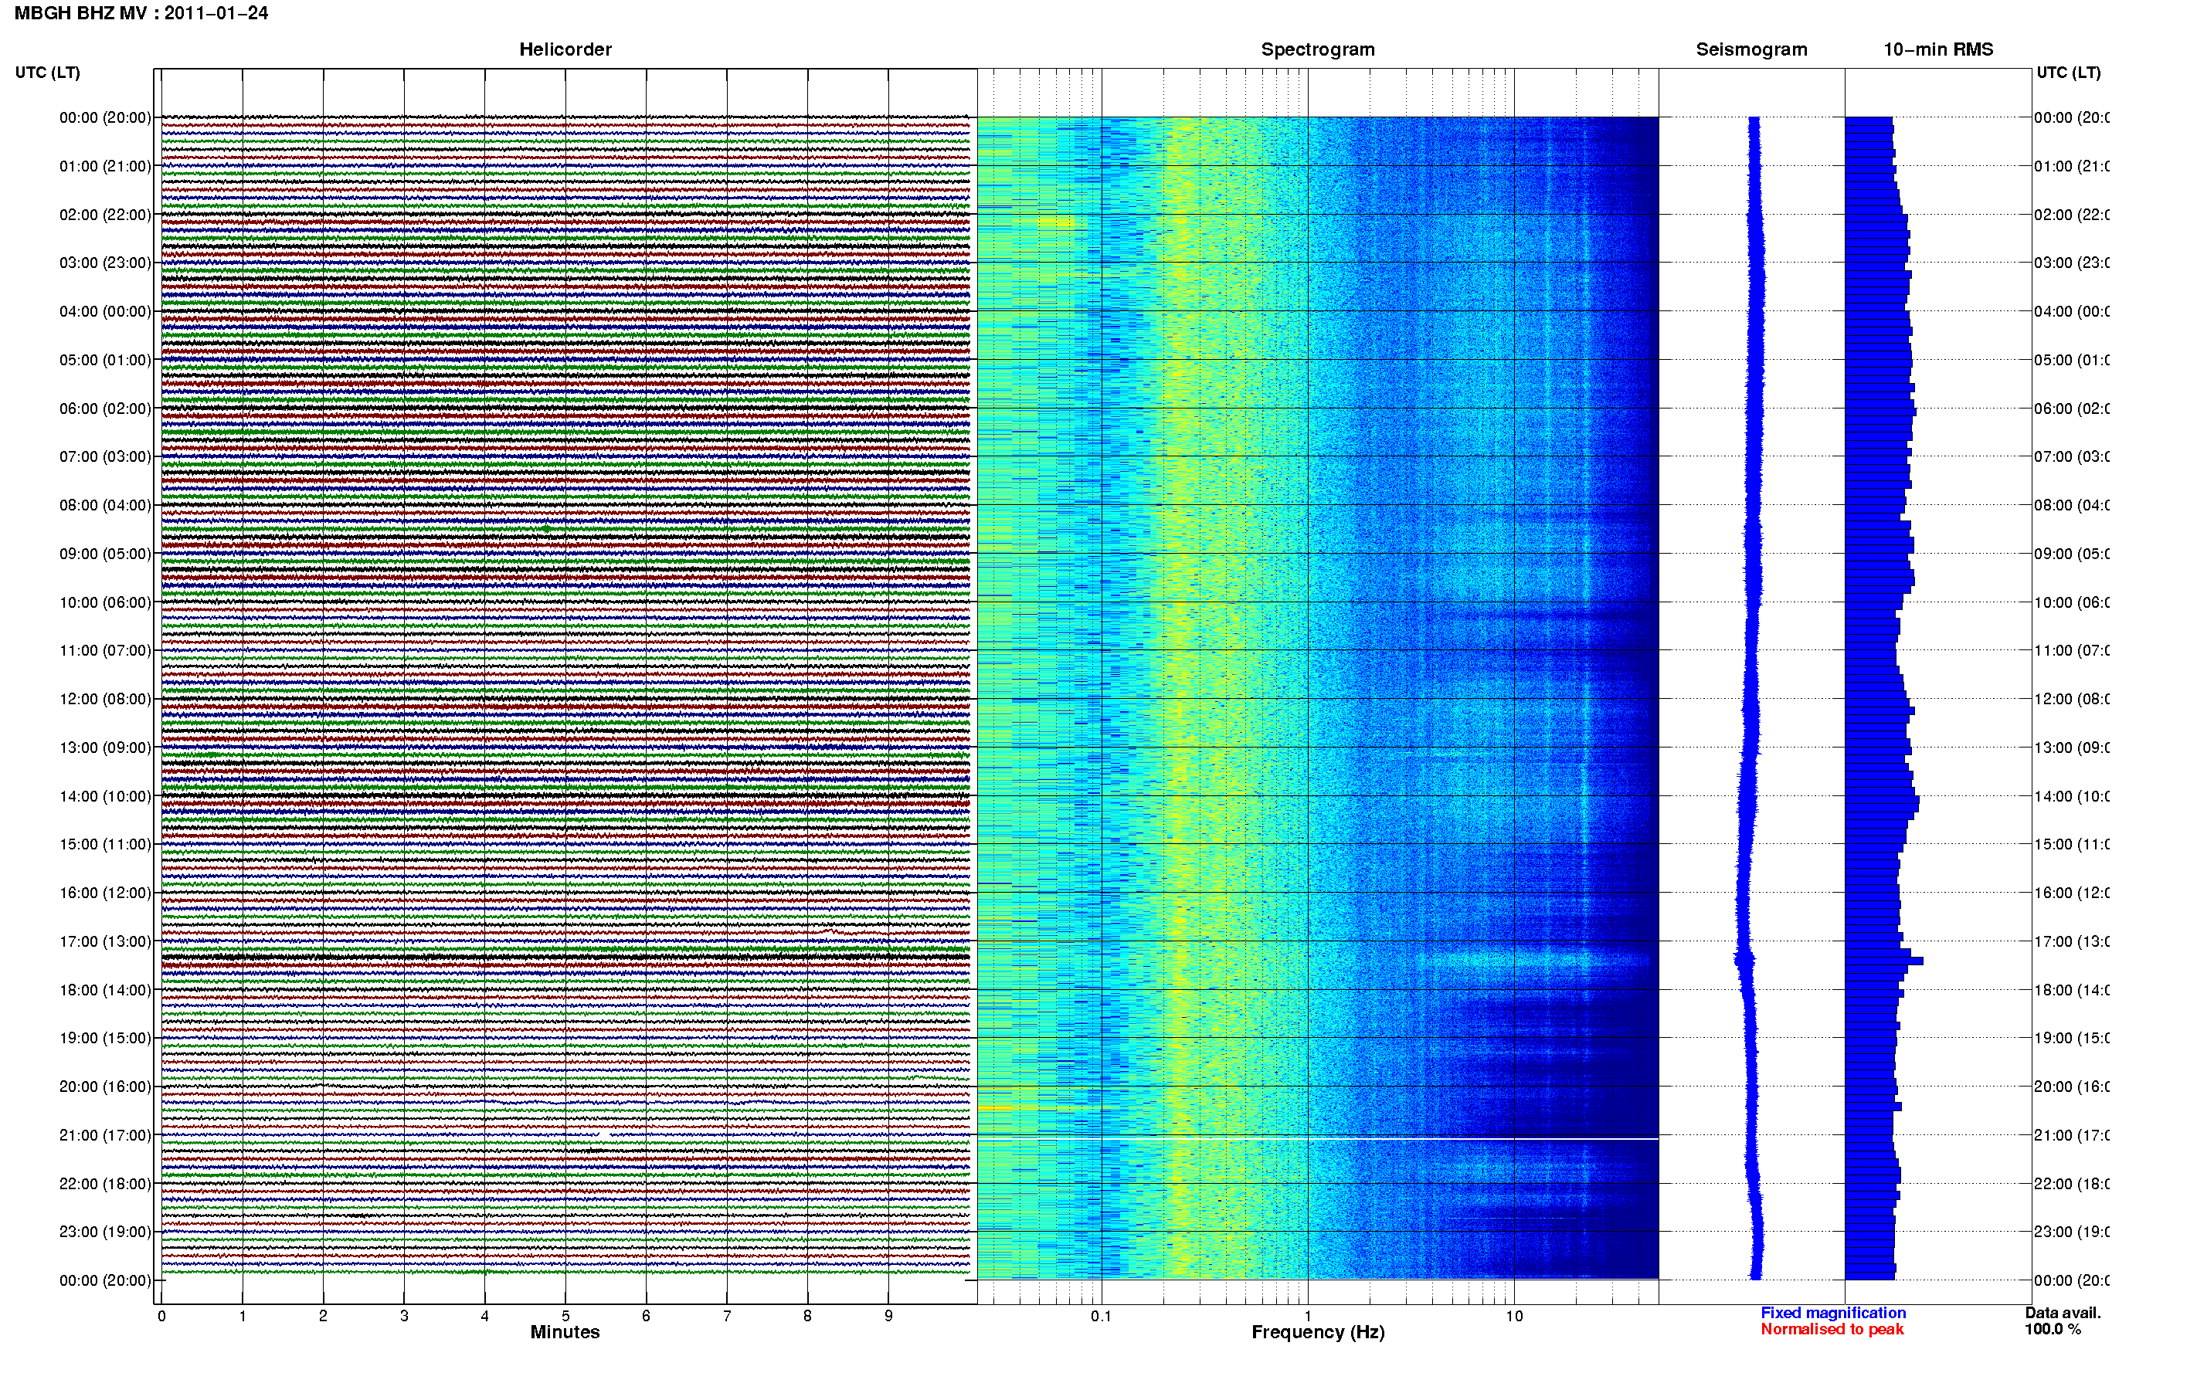Screen dimensions: 2197x1373
Task: Click the green dot marker on trace near 08:30
Action: click(546, 528)
